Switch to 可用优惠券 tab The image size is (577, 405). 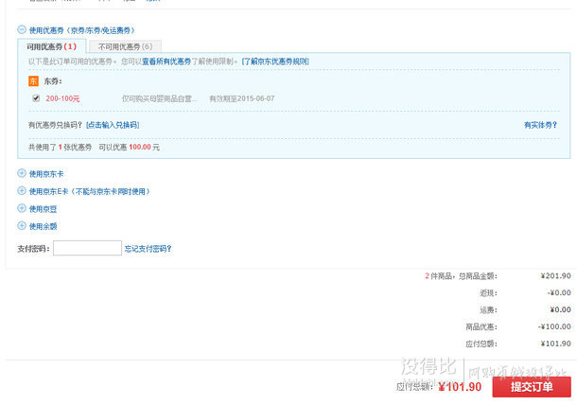(52, 46)
